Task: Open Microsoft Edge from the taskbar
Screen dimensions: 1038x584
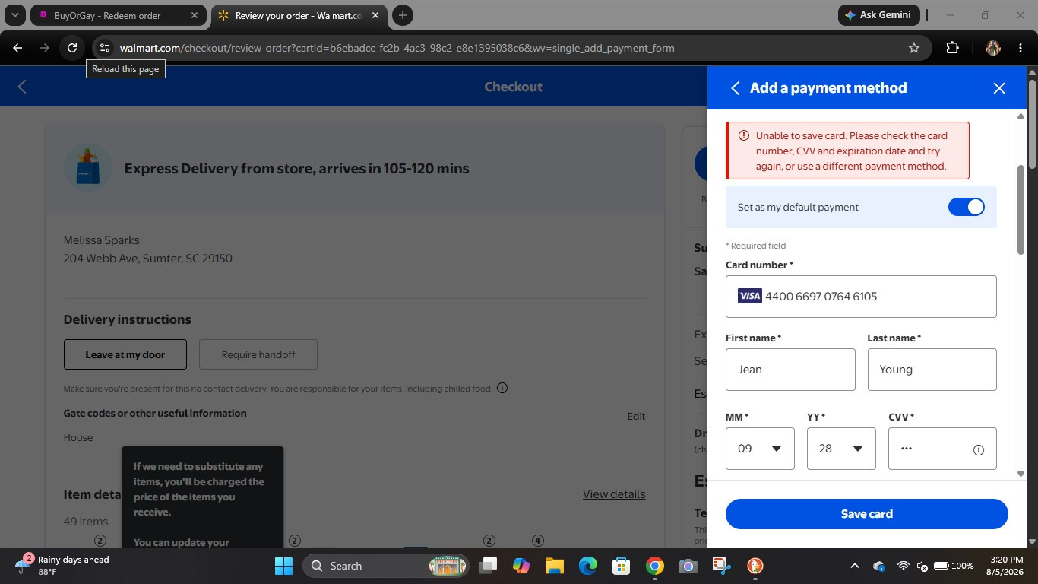Action: [587, 566]
